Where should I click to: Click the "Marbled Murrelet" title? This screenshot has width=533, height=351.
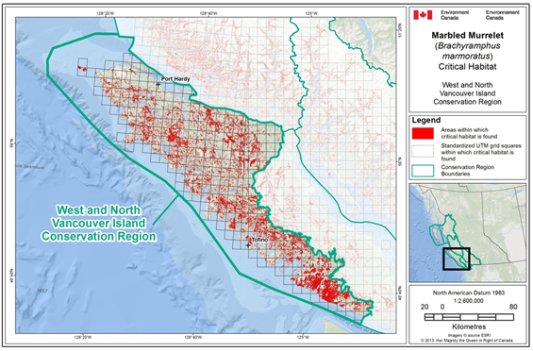pyautogui.click(x=467, y=35)
